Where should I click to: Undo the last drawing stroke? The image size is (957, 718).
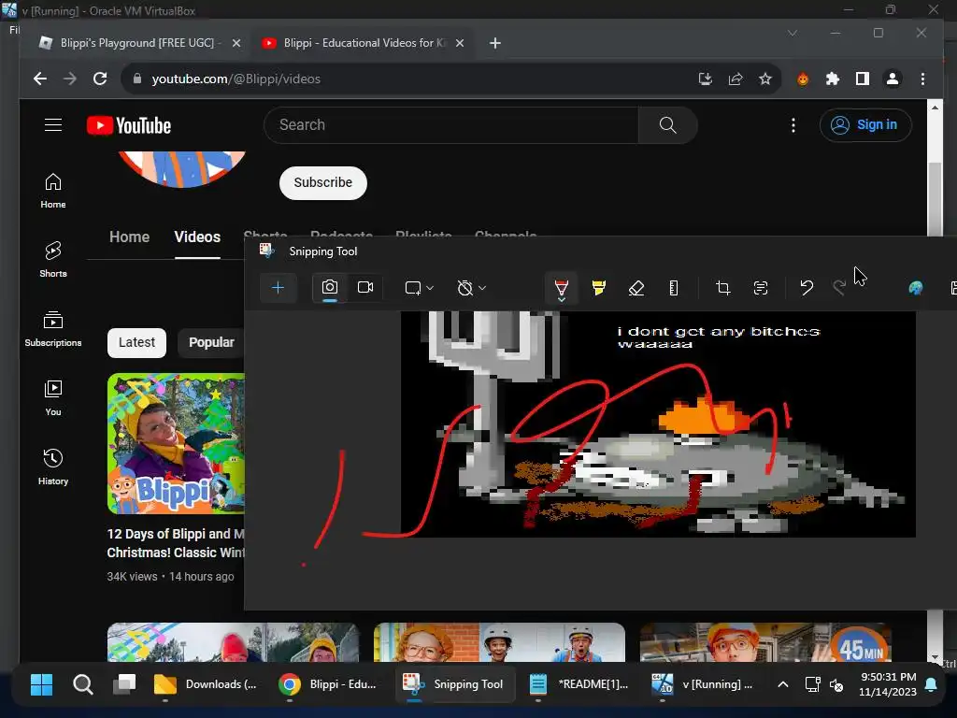807,288
